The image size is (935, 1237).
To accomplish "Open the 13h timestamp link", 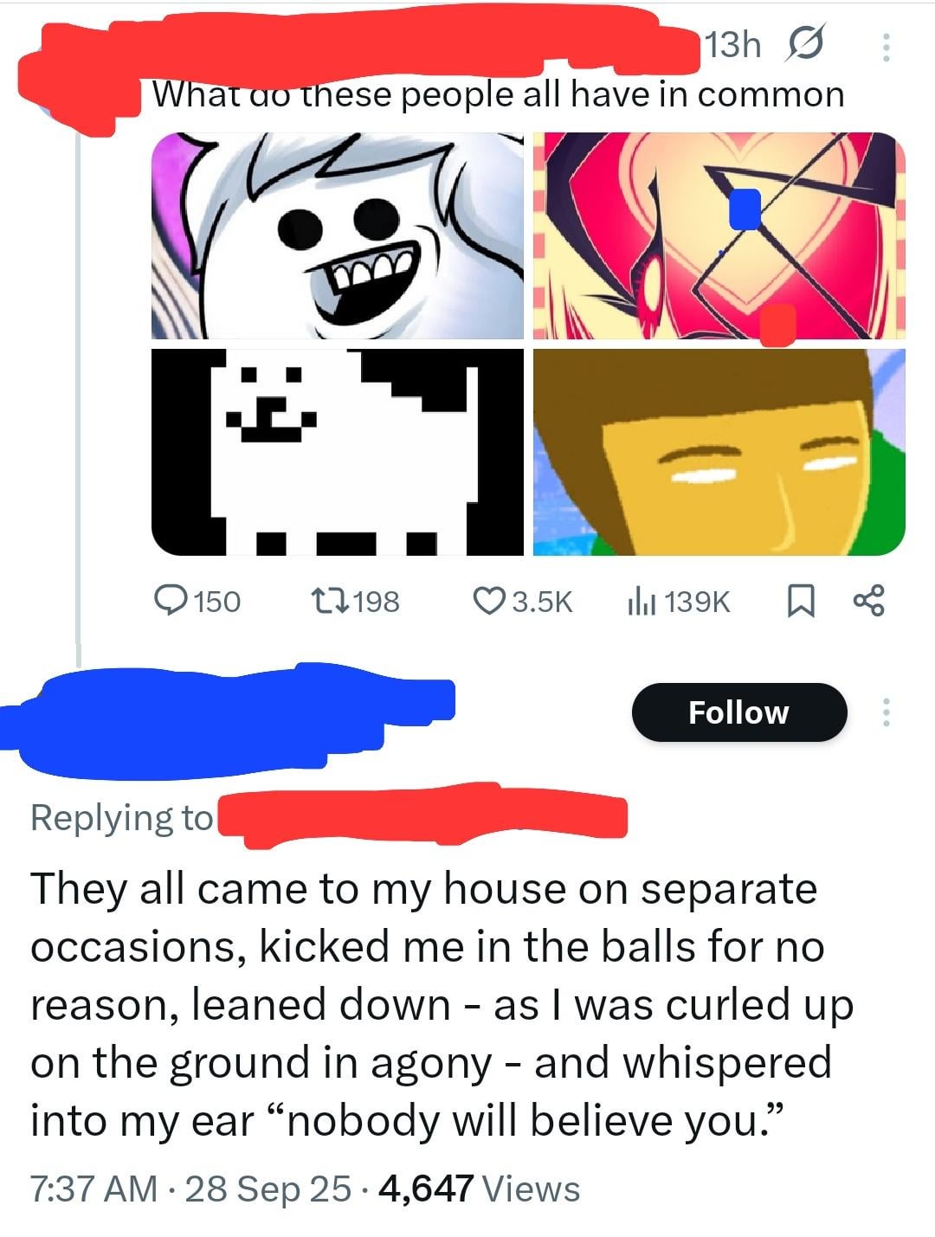I will pos(732,45).
